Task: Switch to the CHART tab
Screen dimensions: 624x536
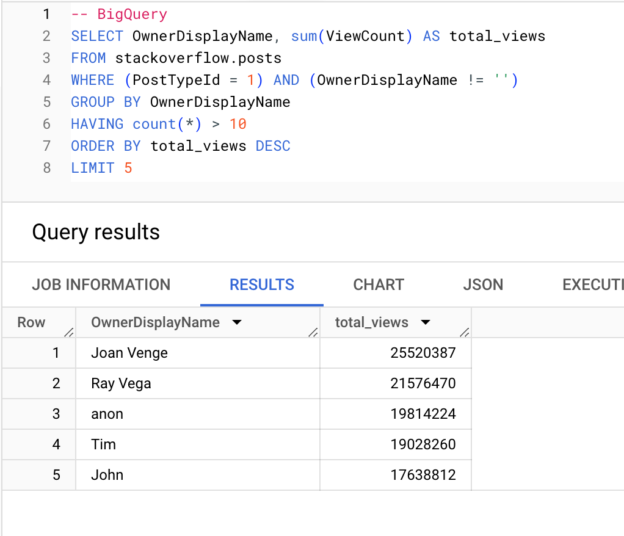Action: 378,284
